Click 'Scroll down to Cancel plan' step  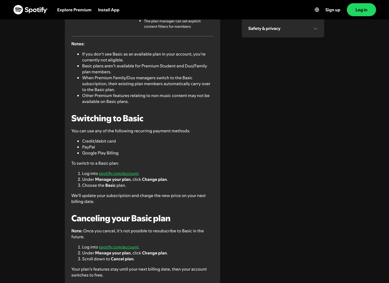pyautogui.click(x=108, y=259)
